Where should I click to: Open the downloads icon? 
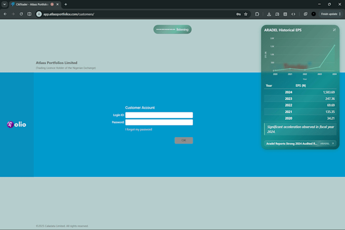(269, 14)
